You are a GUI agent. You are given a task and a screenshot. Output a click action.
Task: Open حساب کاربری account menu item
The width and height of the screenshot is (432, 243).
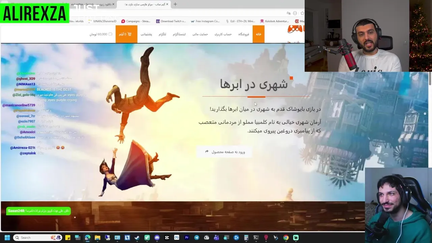click(223, 34)
